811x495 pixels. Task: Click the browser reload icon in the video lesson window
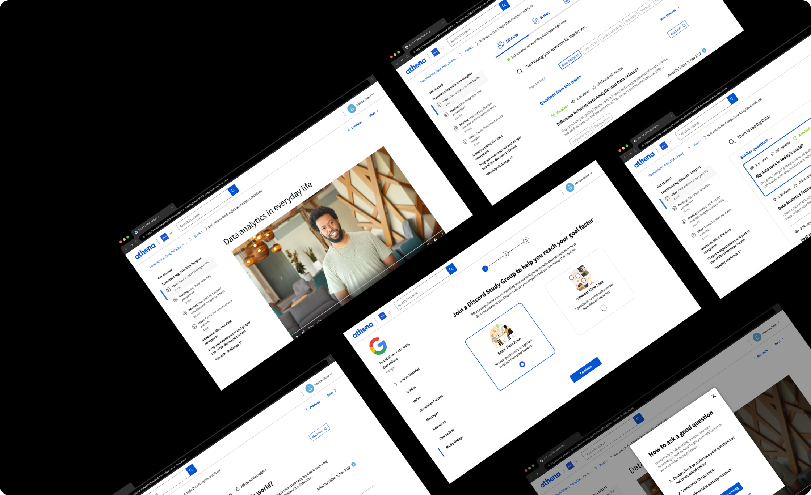click(136, 242)
